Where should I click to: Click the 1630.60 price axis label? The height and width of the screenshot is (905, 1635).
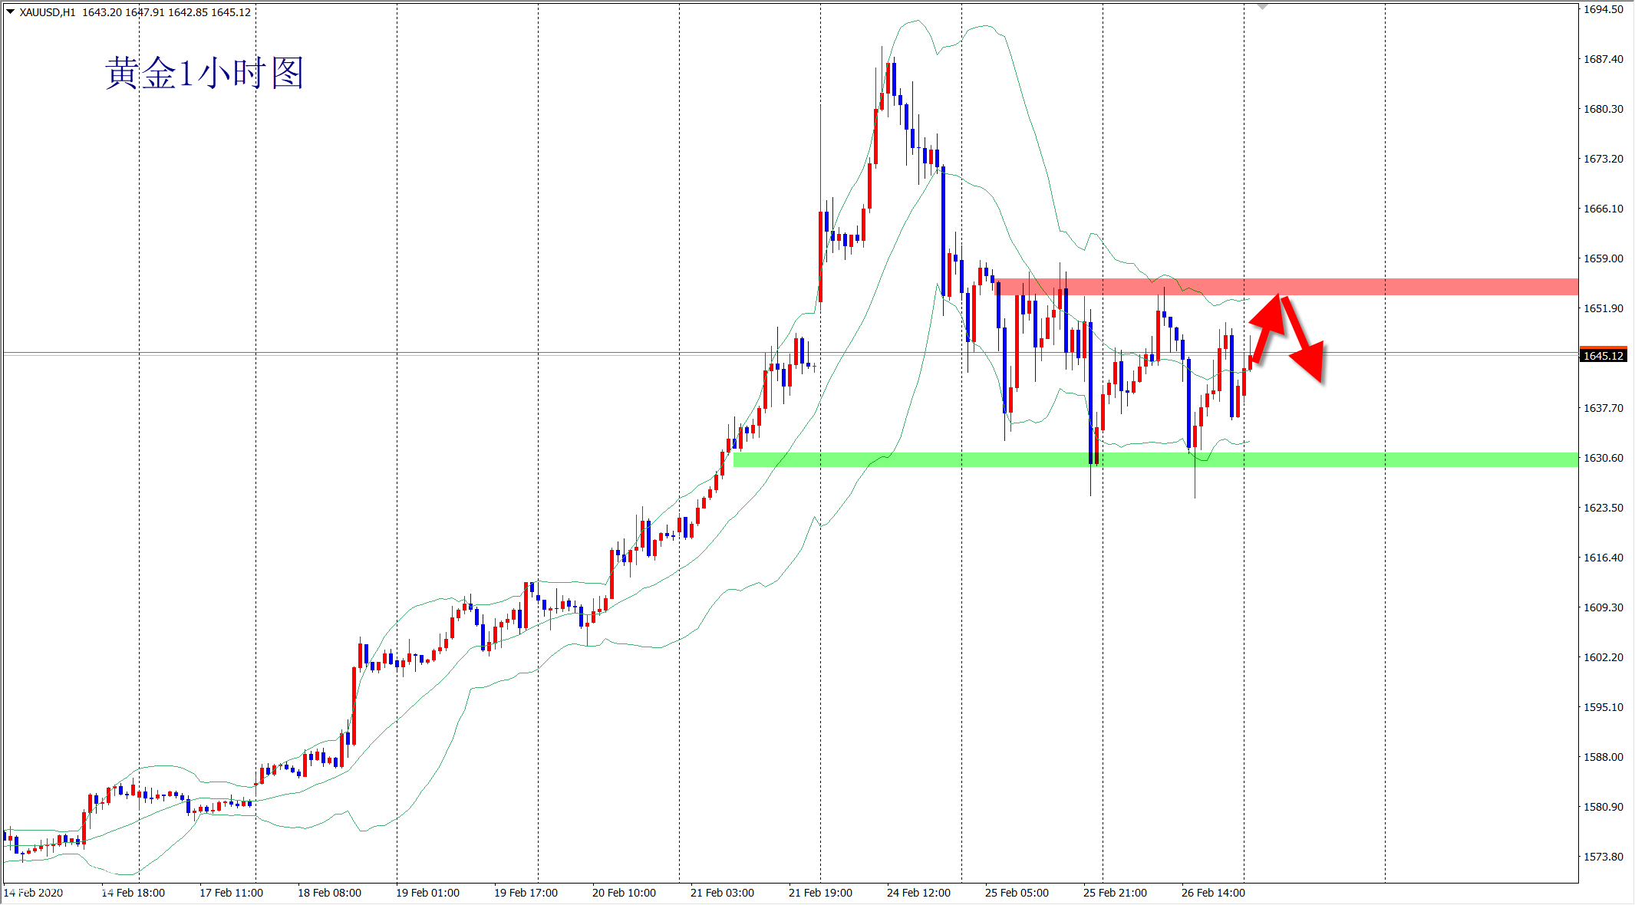[x=1604, y=458]
